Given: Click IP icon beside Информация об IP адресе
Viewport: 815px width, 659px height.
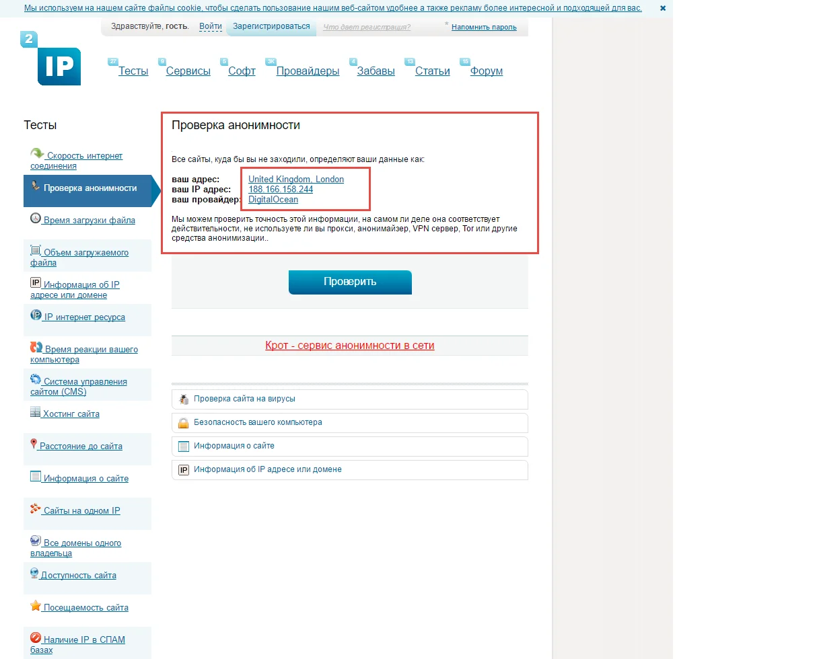Looking at the screenshot, I should click(x=36, y=282).
